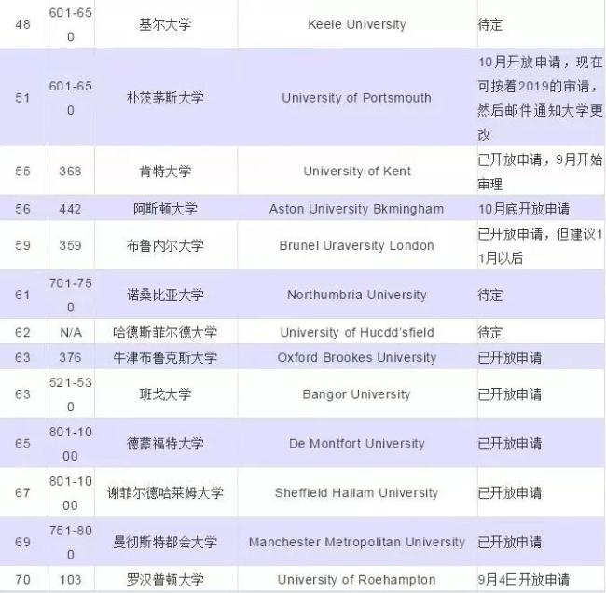Select Manchester Metropolitan University cell
This screenshot has height=593, width=606.
click(357, 542)
